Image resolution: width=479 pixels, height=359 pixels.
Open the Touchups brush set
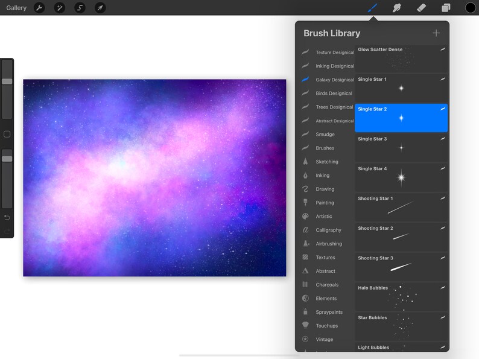328,326
